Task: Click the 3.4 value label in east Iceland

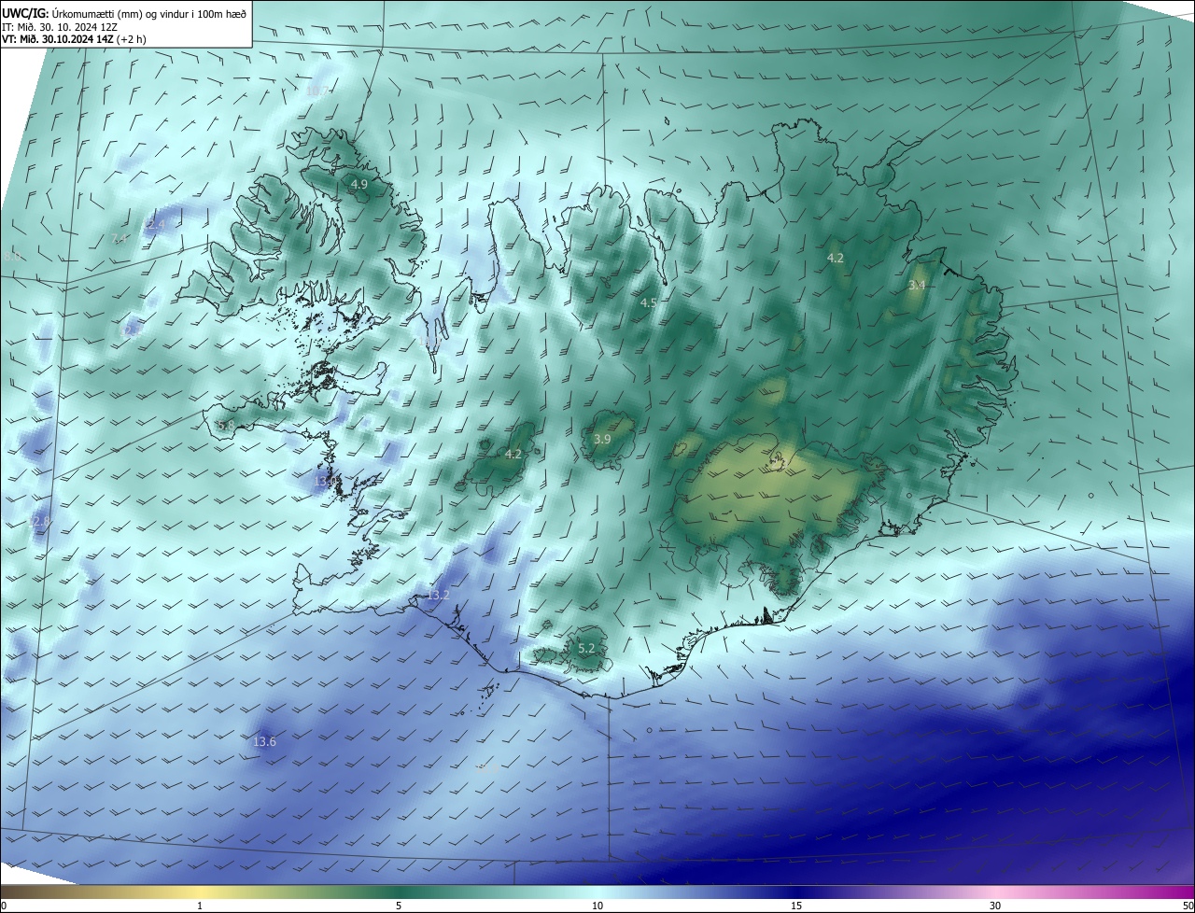Action: 917,285
